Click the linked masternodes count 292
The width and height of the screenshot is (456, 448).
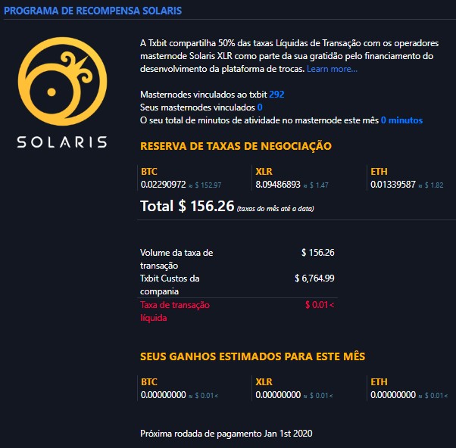click(x=276, y=95)
